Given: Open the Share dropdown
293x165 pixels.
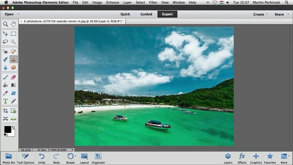Looking at the screenshot, I should pyautogui.click(x=282, y=14).
